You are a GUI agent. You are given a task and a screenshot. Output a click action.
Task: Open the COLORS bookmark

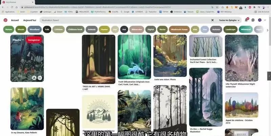pyautogui.click(x=113, y=12)
